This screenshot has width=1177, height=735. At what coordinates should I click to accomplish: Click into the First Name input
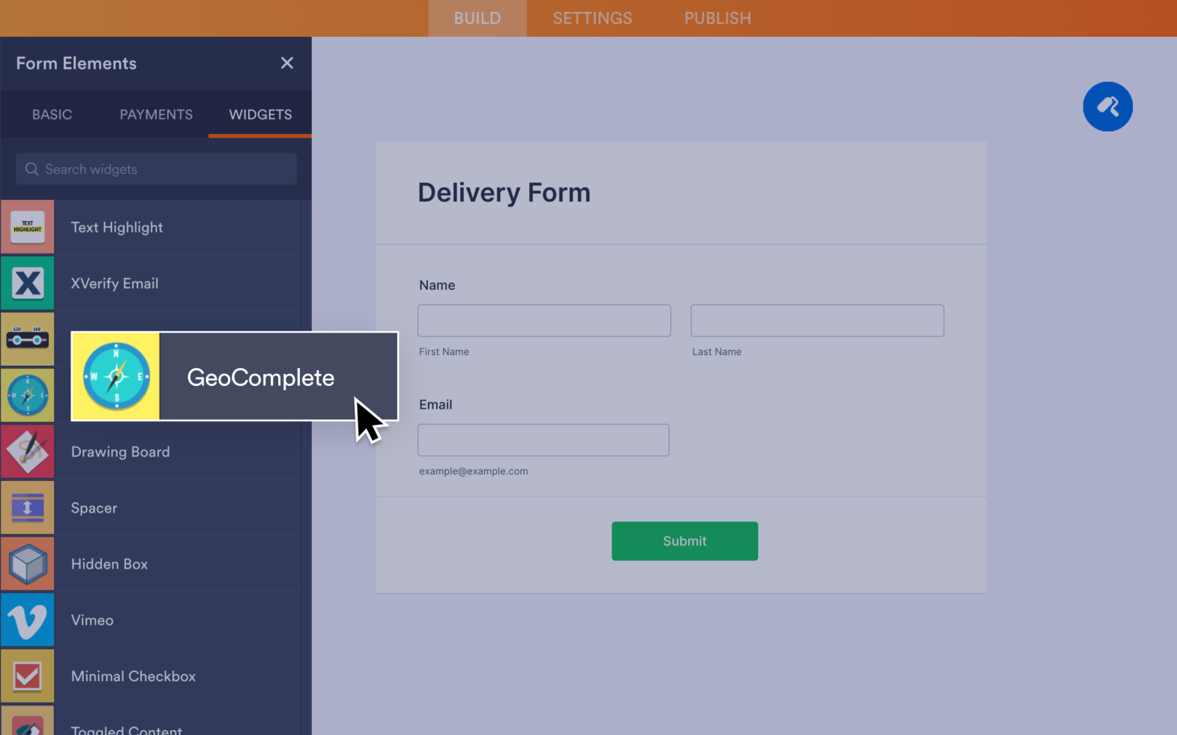544,321
